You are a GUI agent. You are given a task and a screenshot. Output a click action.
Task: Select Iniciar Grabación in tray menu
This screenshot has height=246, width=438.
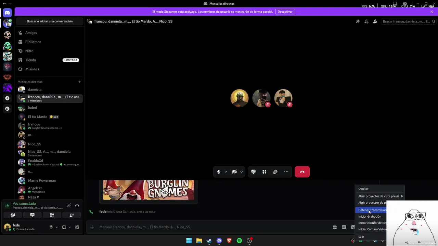[x=371, y=217]
